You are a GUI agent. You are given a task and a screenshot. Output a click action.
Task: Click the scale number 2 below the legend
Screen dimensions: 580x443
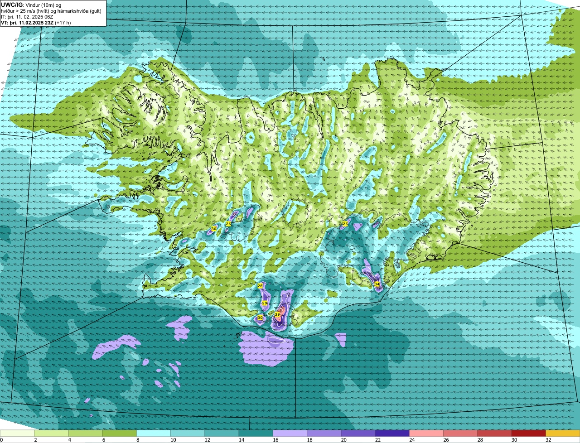(x=35, y=440)
